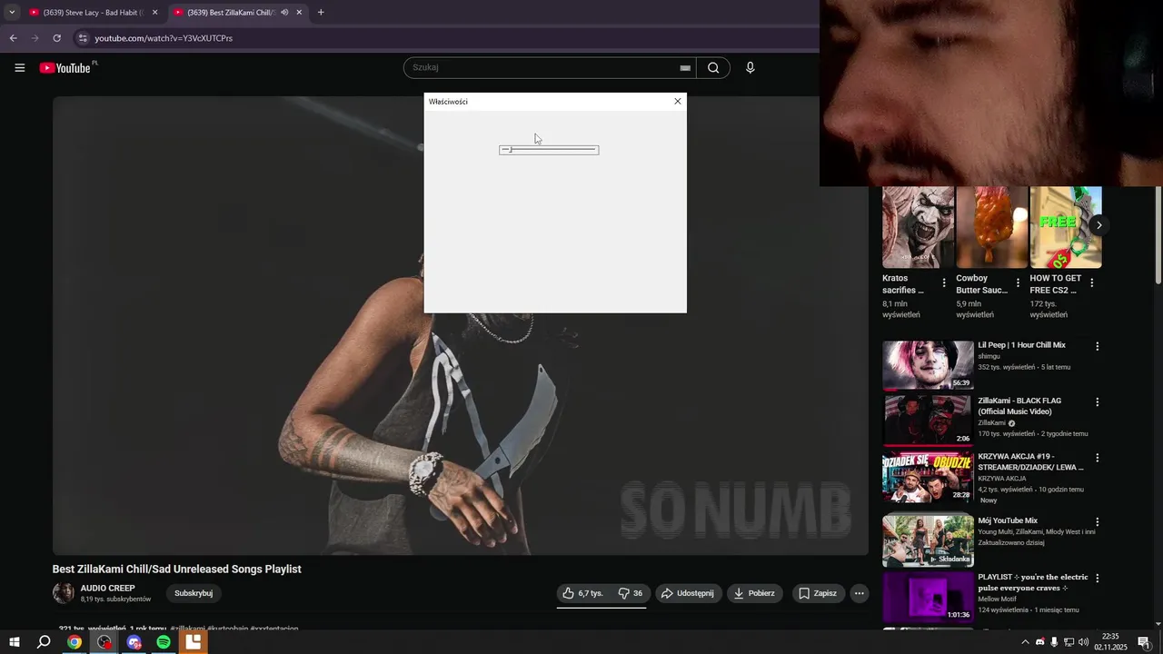This screenshot has height=654, width=1163.
Task: Close the Best ZillaKami Chill tab
Action: point(299,13)
